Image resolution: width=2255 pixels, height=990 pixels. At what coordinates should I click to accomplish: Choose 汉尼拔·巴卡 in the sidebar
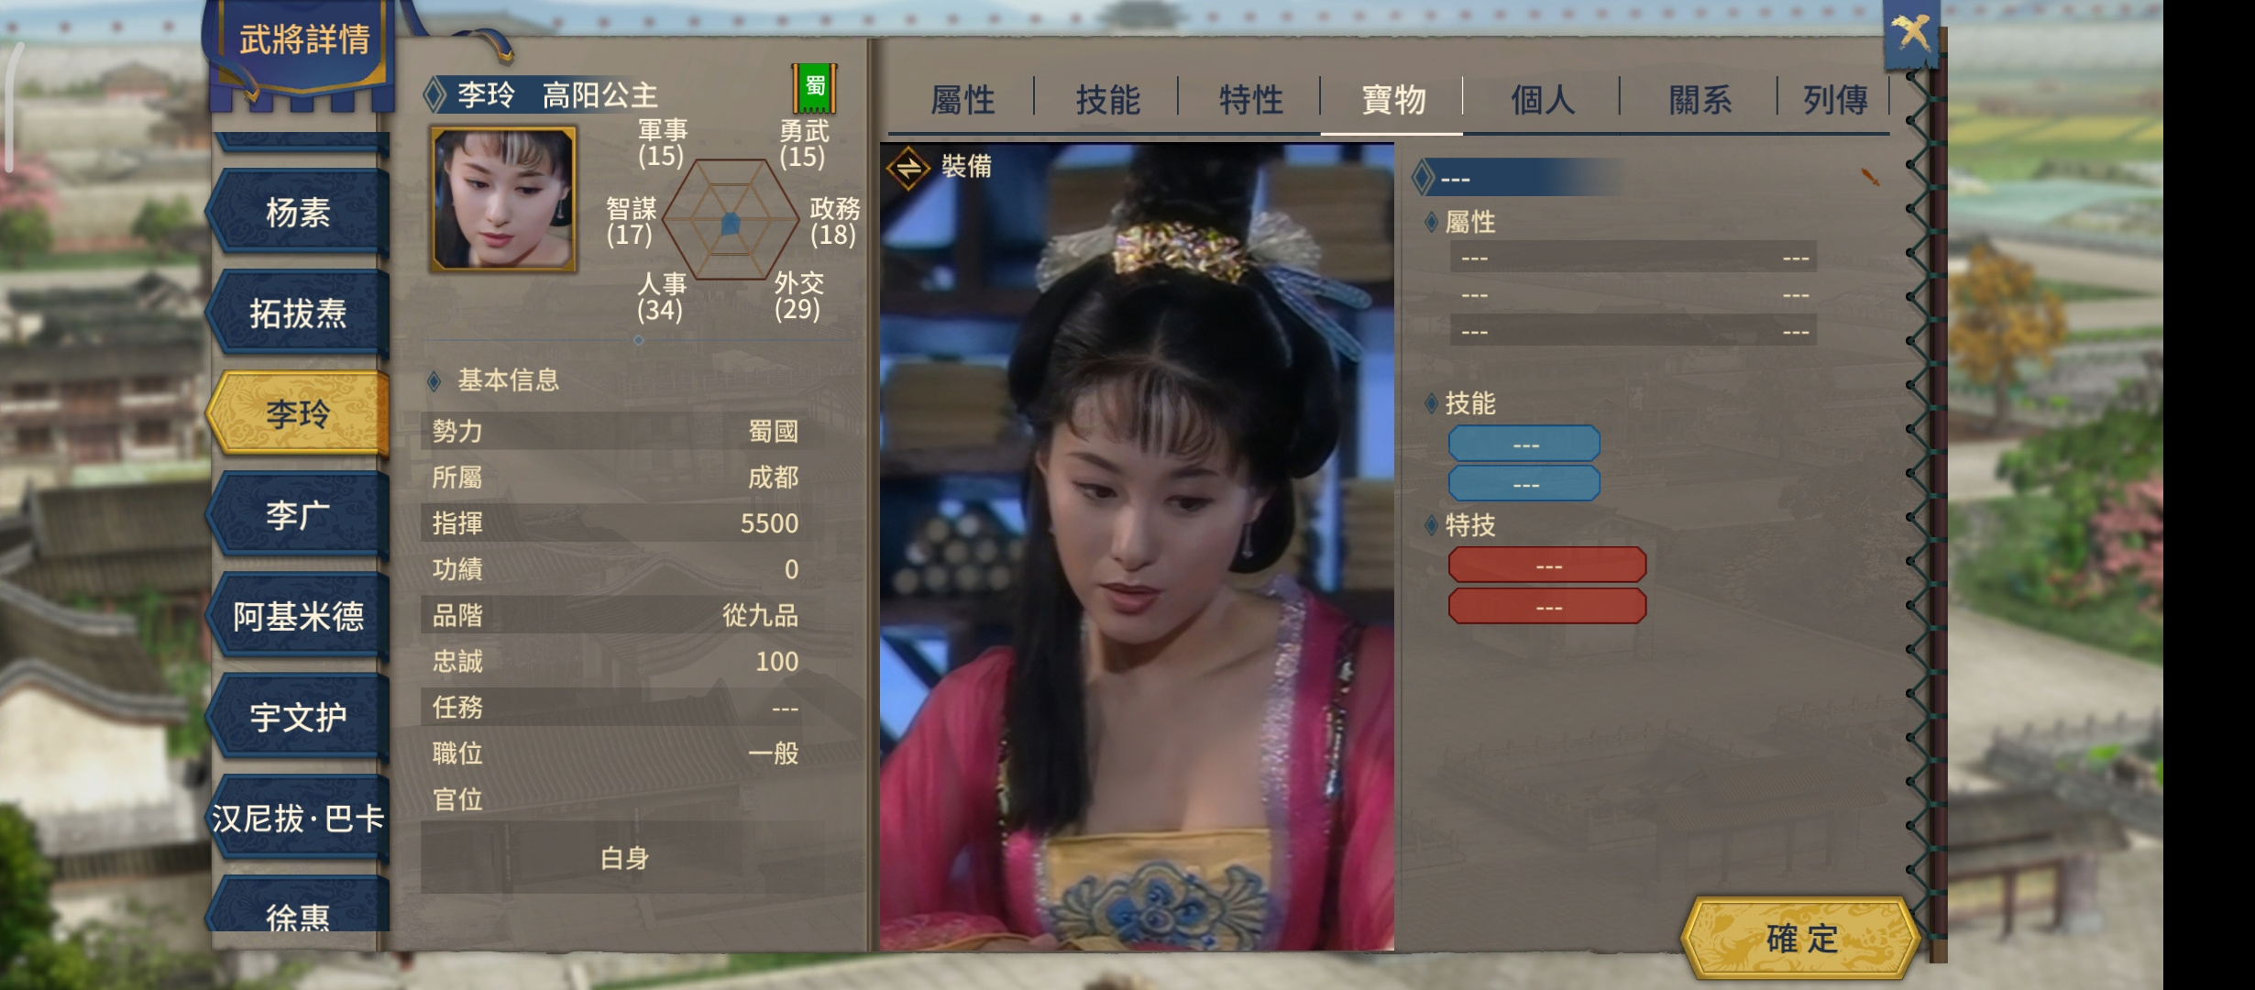coord(298,818)
